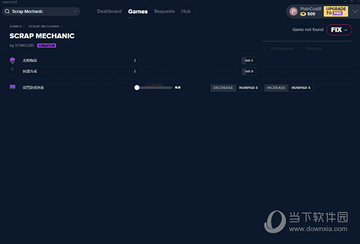This screenshot has width=360, height=244.
Task: Click the NUMPAD 1 hotkey box
Action: pyautogui.click(x=249, y=61)
